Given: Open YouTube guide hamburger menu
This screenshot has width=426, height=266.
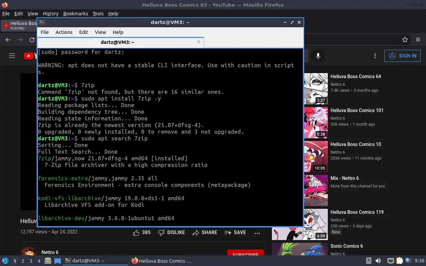Looking at the screenshot, I should pyautogui.click(x=12, y=56).
